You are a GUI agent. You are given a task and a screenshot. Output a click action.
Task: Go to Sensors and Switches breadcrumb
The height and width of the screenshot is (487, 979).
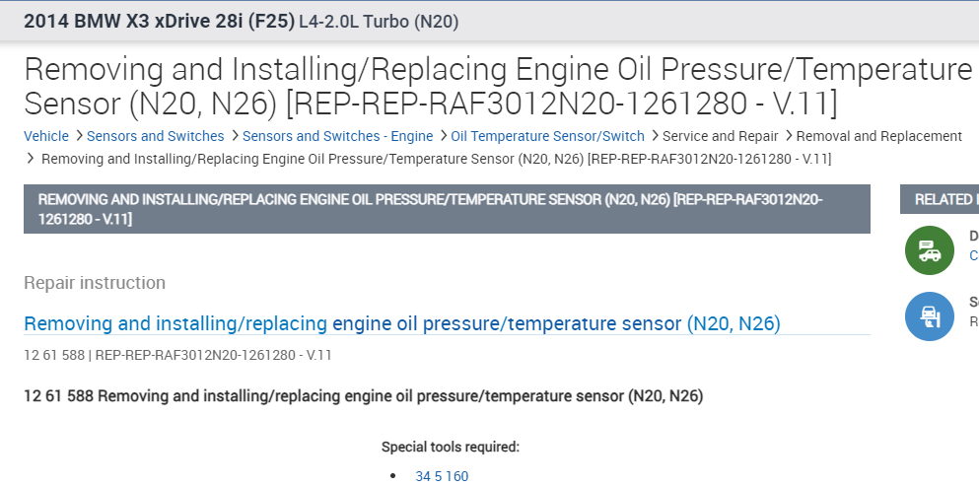[156, 136]
